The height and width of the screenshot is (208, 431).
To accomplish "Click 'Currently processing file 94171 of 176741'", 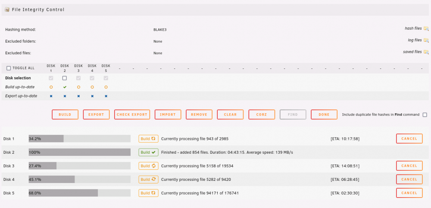I will [x=200, y=193].
